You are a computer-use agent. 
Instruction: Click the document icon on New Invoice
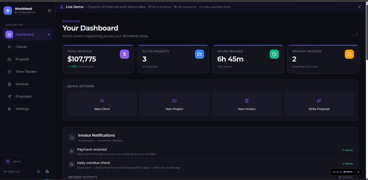tap(247, 101)
